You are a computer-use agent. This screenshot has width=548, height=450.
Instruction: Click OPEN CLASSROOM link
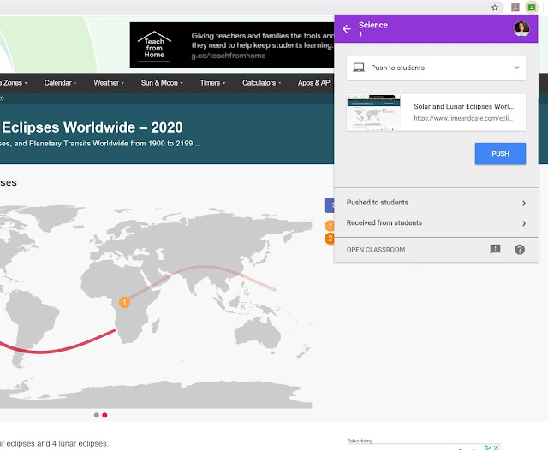[376, 250]
